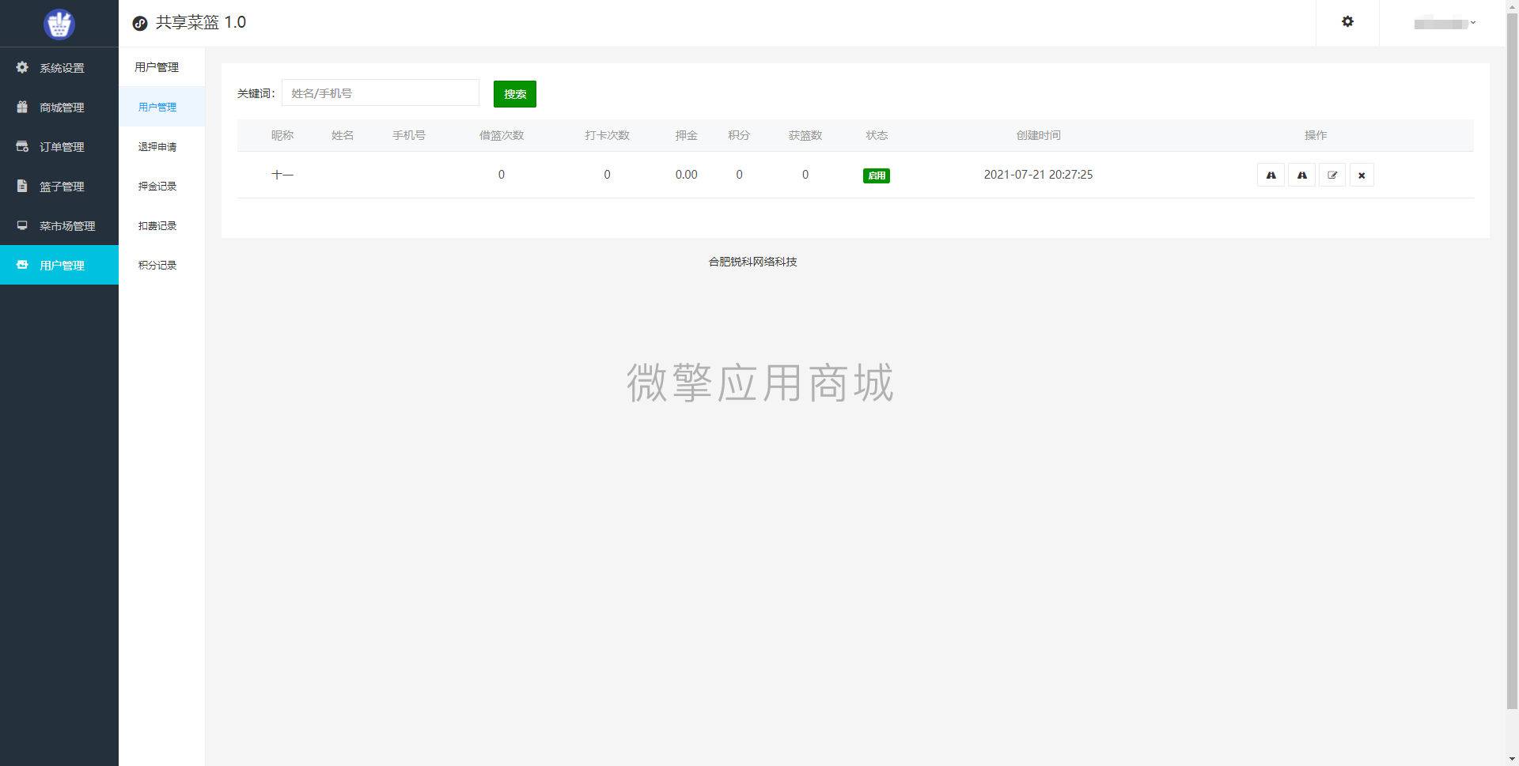Viewport: 1519px width, 766px height.
Task: Select the highlighted 用户管理 sidebar item
Action: click(59, 265)
